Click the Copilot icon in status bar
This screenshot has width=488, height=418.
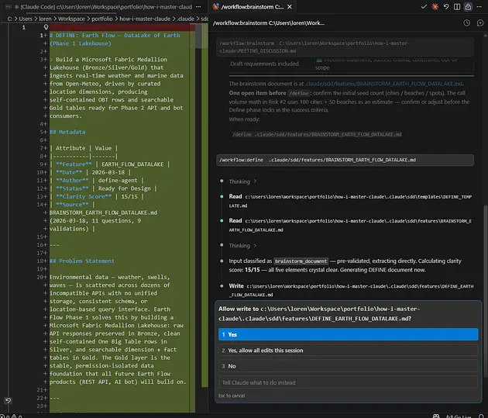tap(436, 416)
